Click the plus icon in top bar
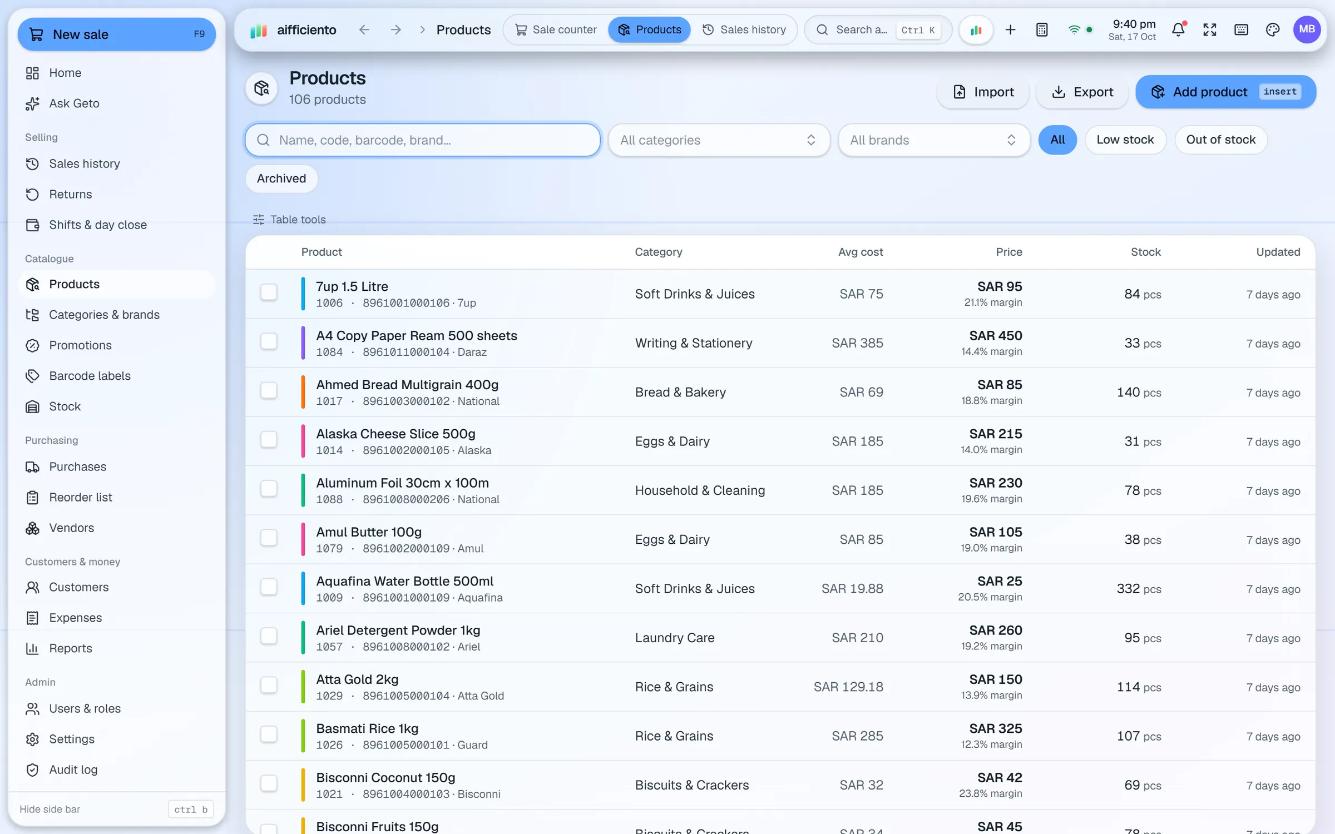The height and width of the screenshot is (834, 1335). (x=1011, y=29)
